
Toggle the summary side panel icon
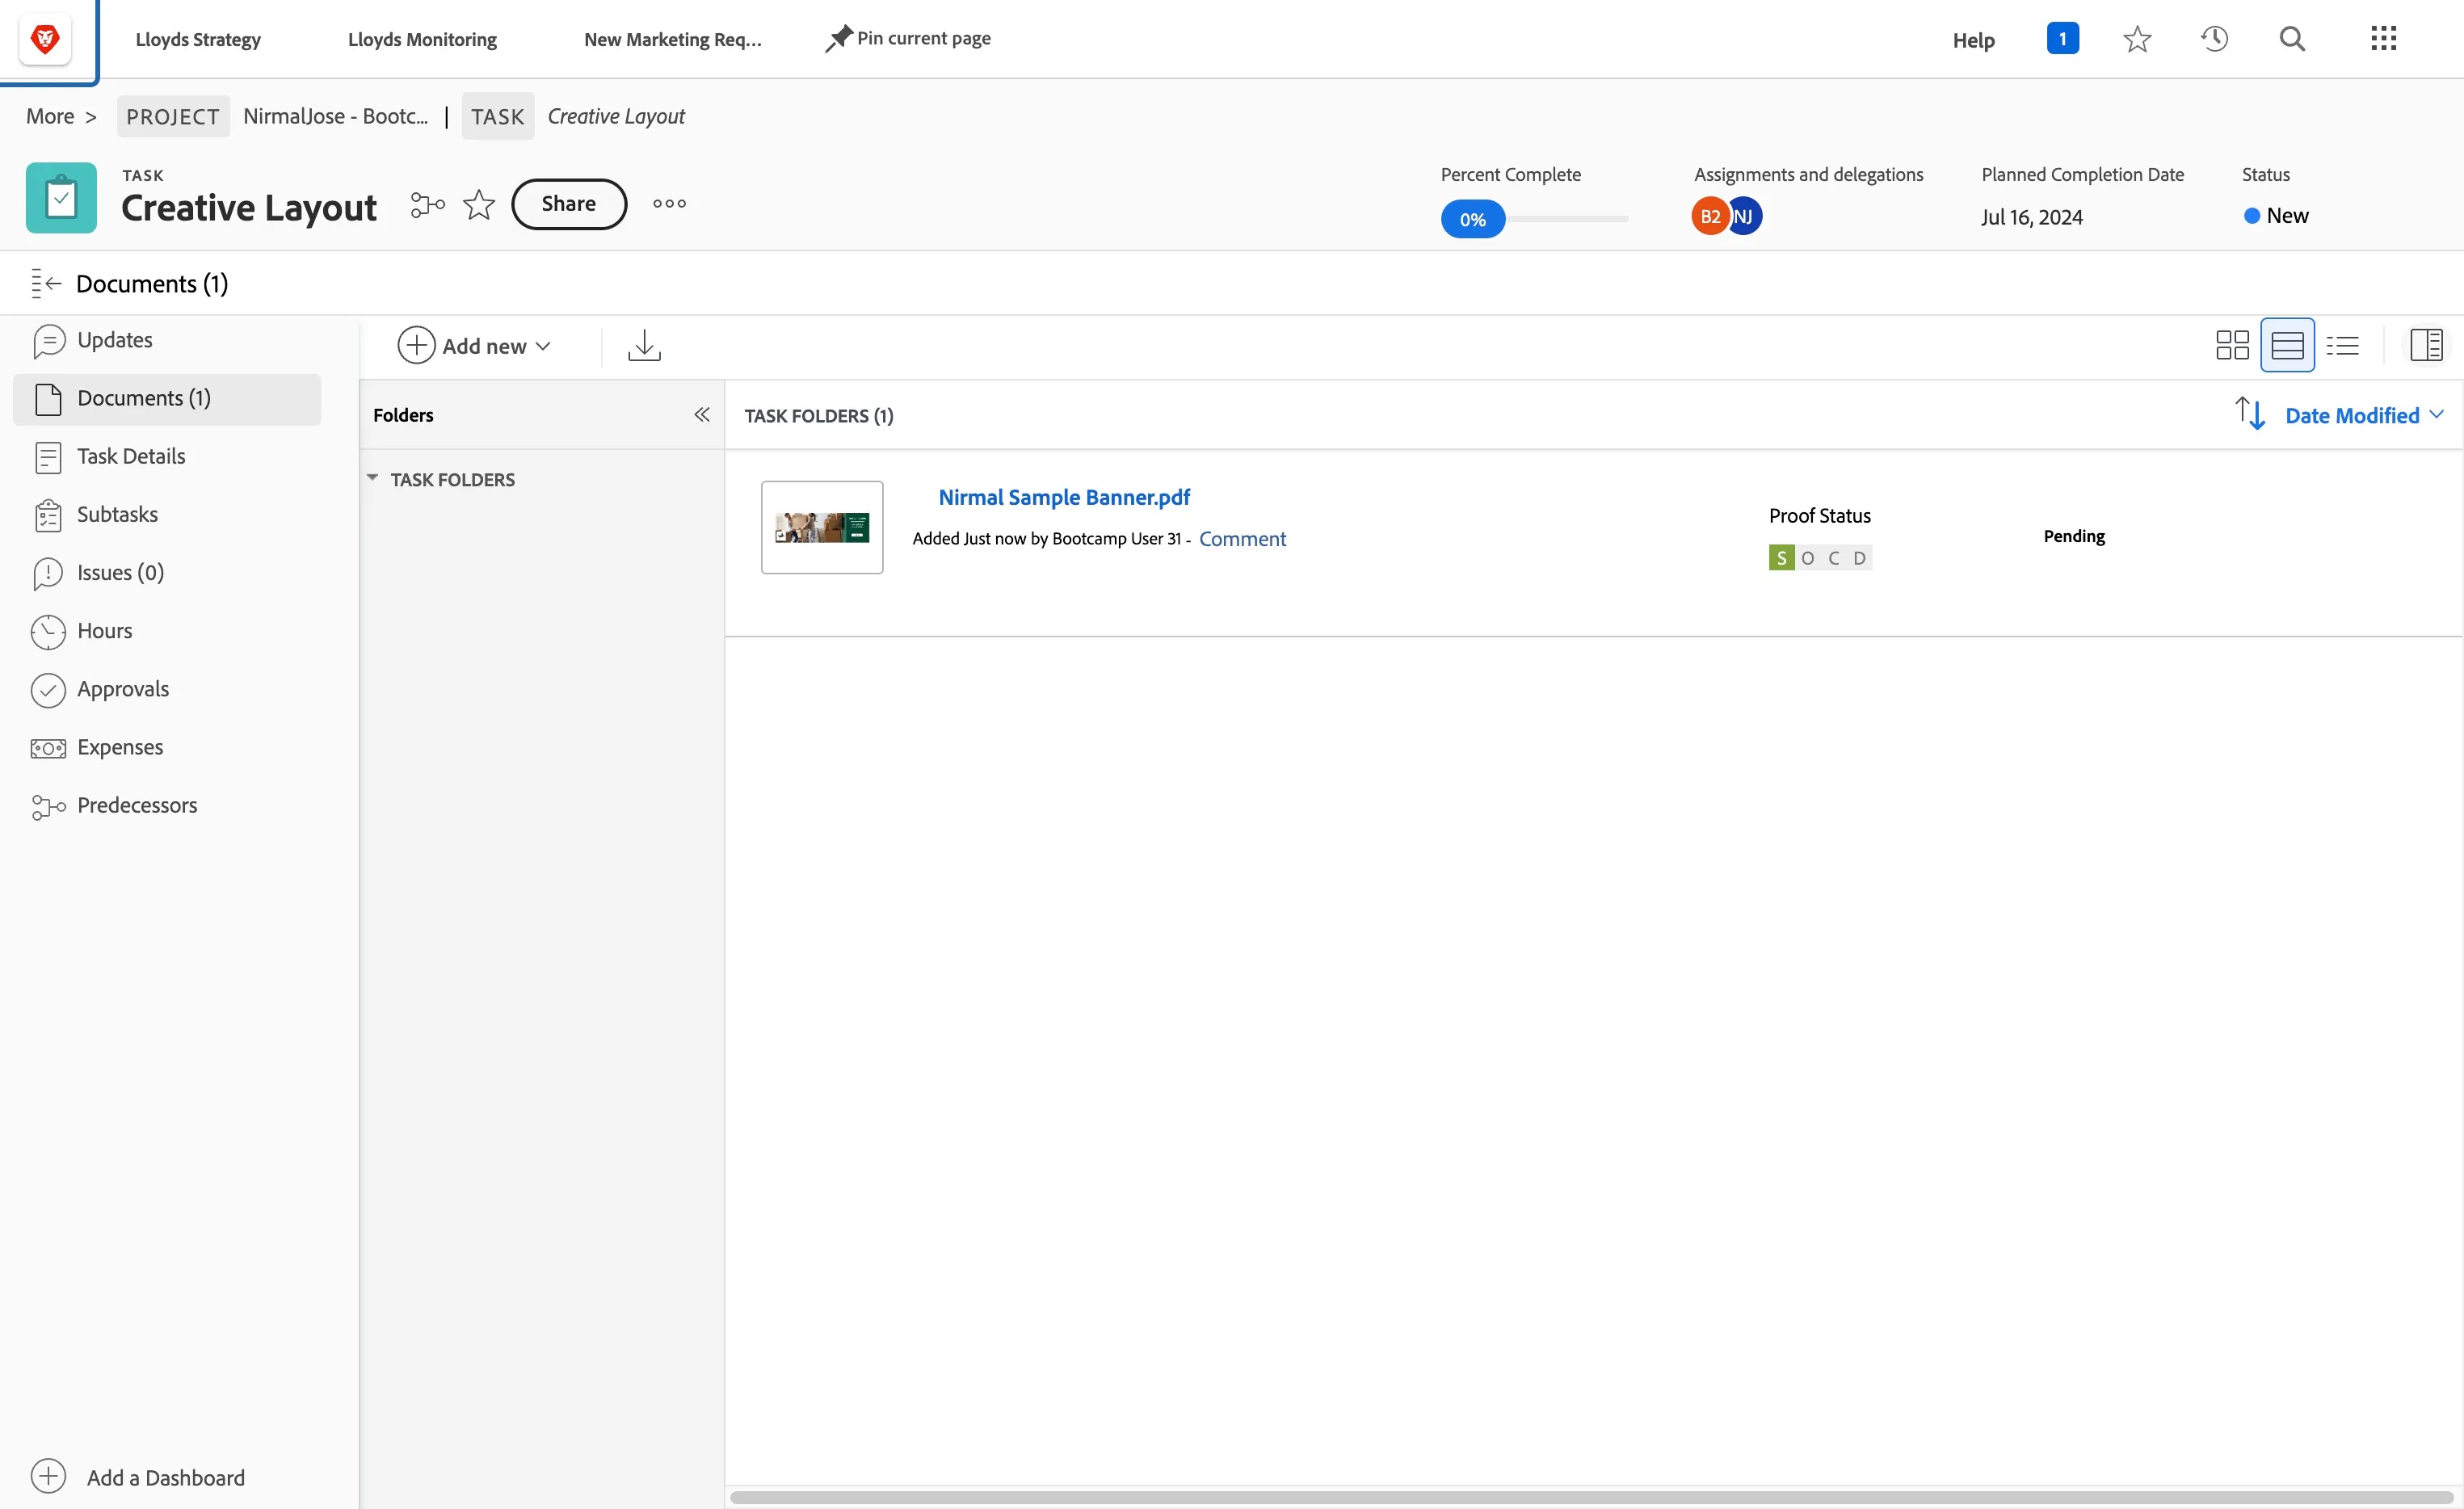[x=2426, y=345]
